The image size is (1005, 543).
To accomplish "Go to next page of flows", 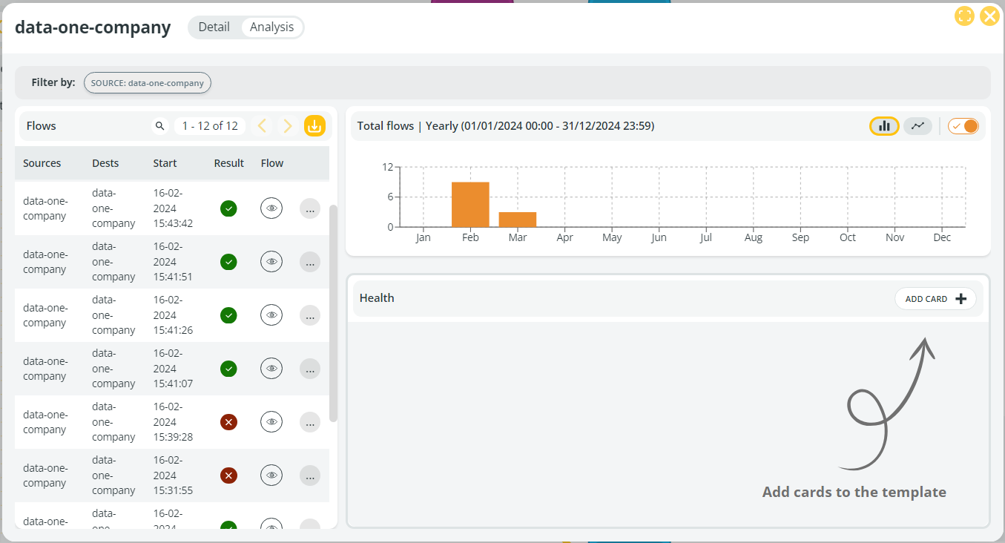I will (x=288, y=126).
